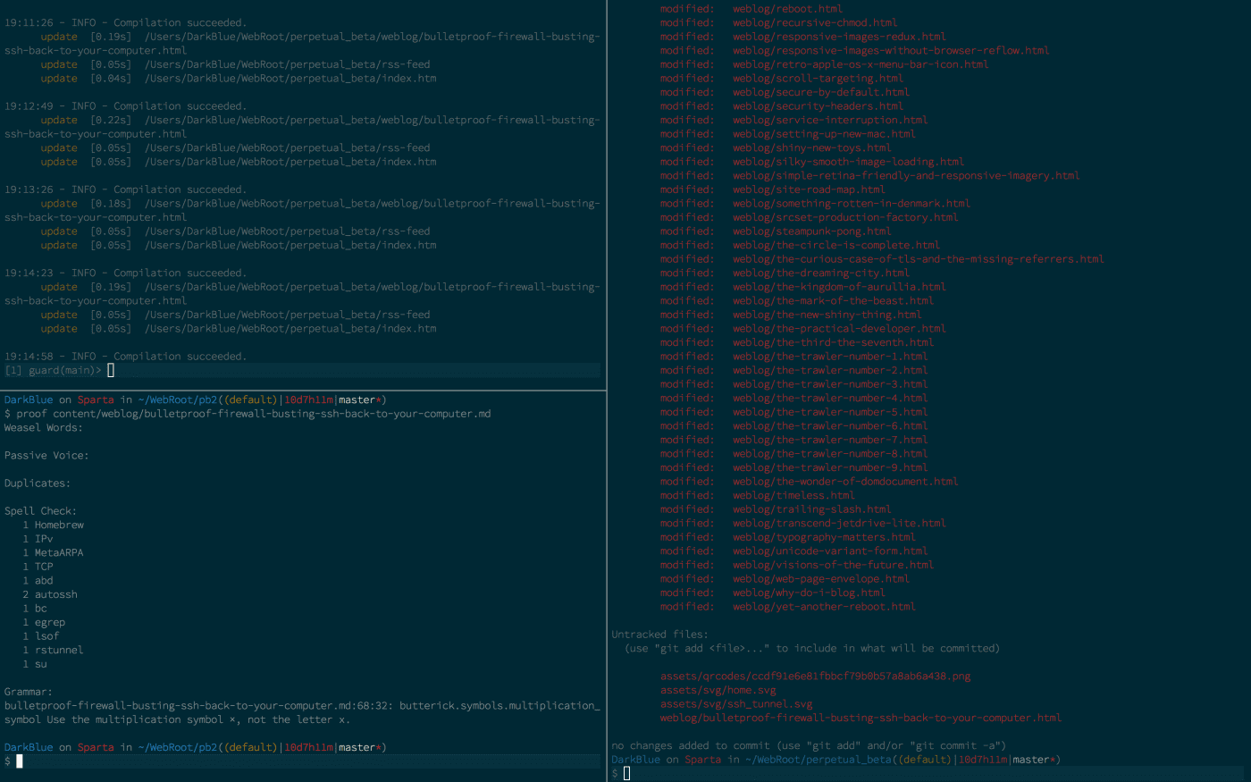This screenshot has height=782, width=1251.
Task: Click the 'Passive Voice:' heading
Action: [x=46, y=456]
